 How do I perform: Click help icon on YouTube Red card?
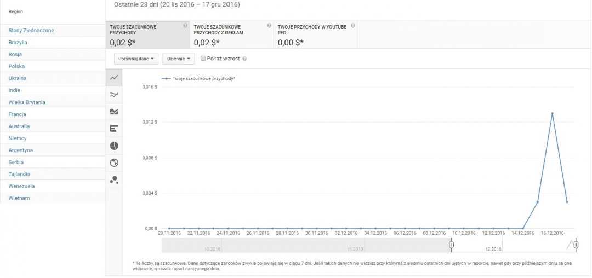(x=352, y=26)
